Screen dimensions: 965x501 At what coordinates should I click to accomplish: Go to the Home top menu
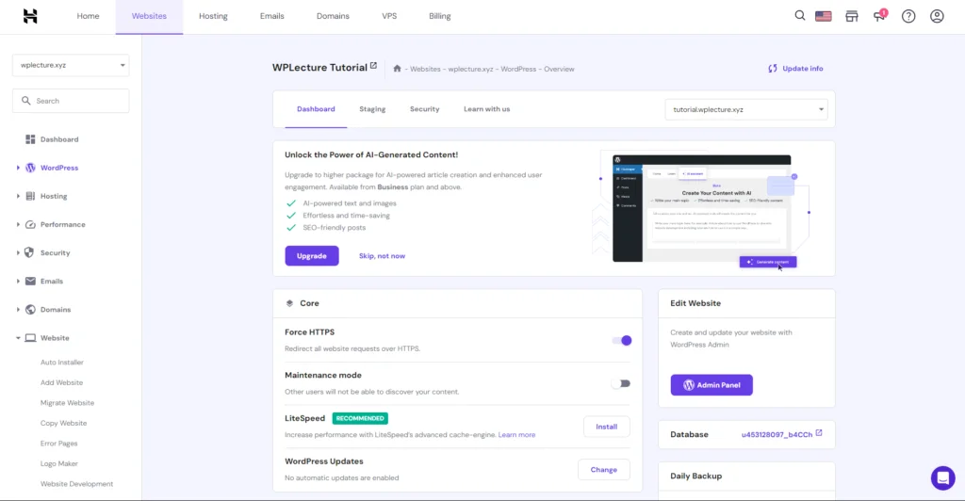tap(88, 16)
